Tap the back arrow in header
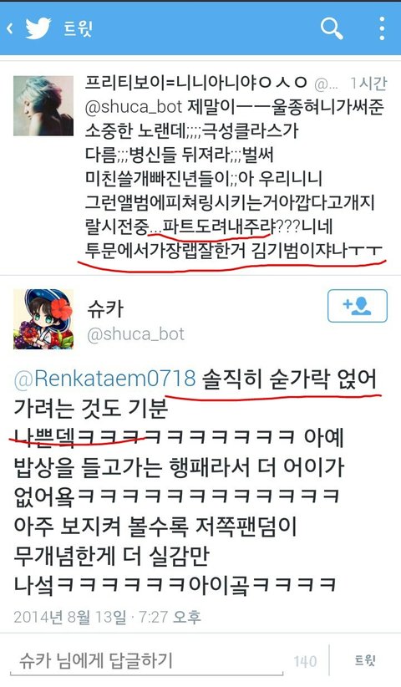The height and width of the screenshot is (687, 401). tap(10, 28)
